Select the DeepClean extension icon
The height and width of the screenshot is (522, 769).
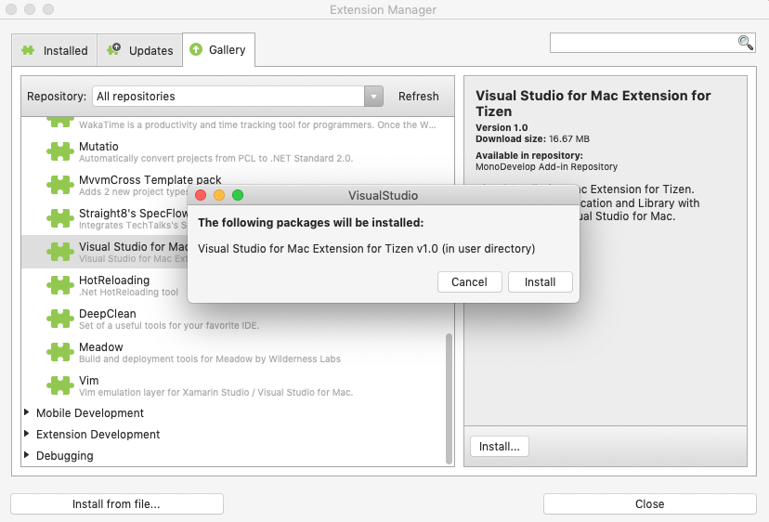tap(60, 320)
